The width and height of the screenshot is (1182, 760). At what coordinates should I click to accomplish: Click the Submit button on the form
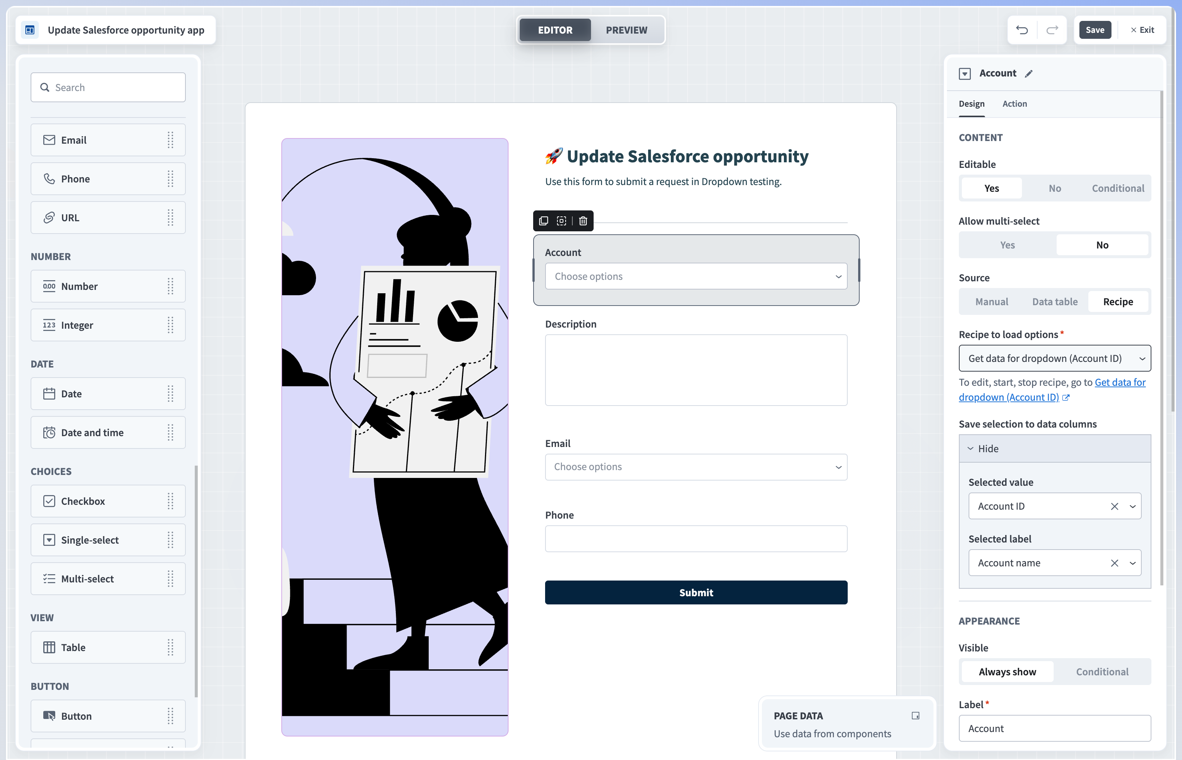696,593
